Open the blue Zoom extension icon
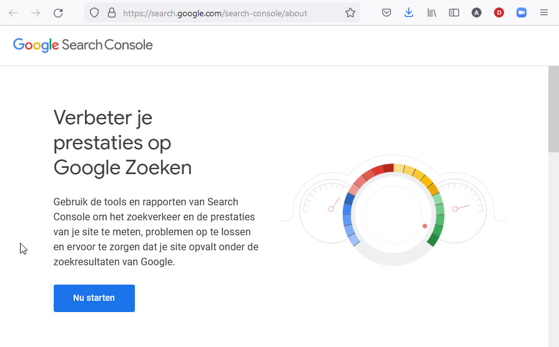 pyautogui.click(x=521, y=13)
